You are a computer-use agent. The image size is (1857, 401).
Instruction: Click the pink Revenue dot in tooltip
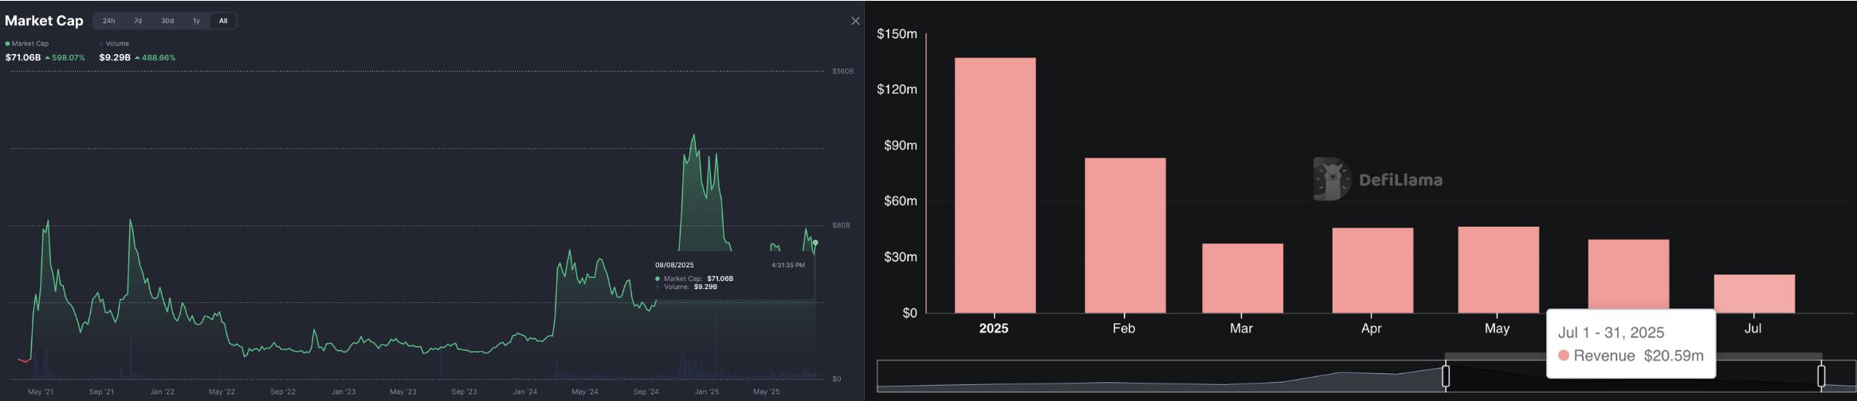(x=1564, y=356)
